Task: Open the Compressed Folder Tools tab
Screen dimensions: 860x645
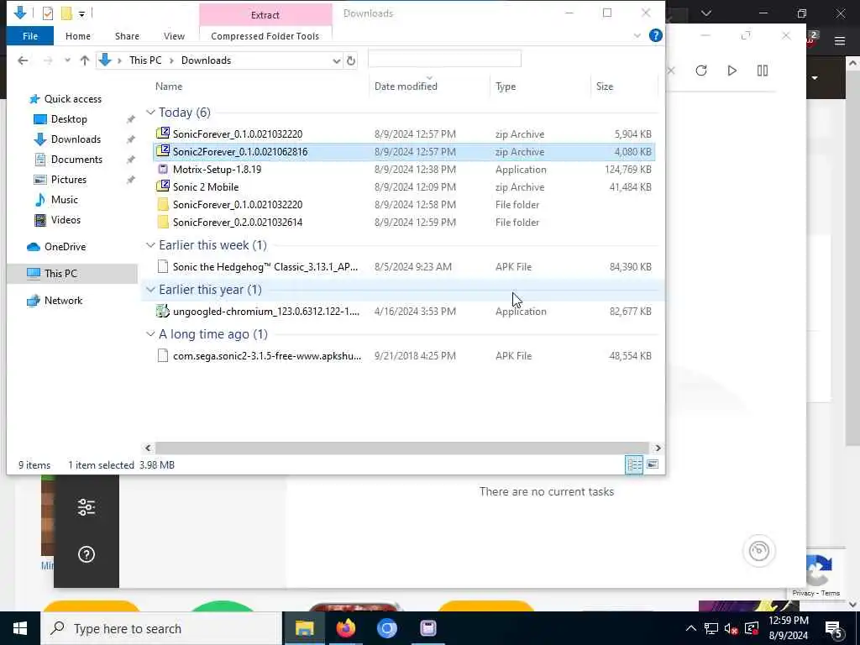Action: [x=265, y=36]
